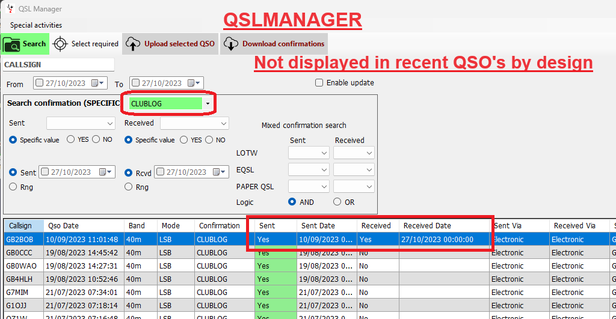Open the Special activities menu

pos(36,25)
